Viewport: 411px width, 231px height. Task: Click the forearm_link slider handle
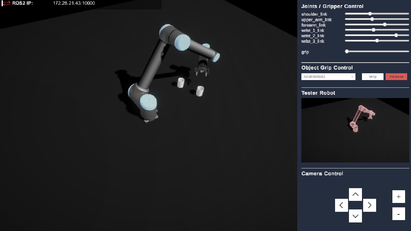point(385,25)
